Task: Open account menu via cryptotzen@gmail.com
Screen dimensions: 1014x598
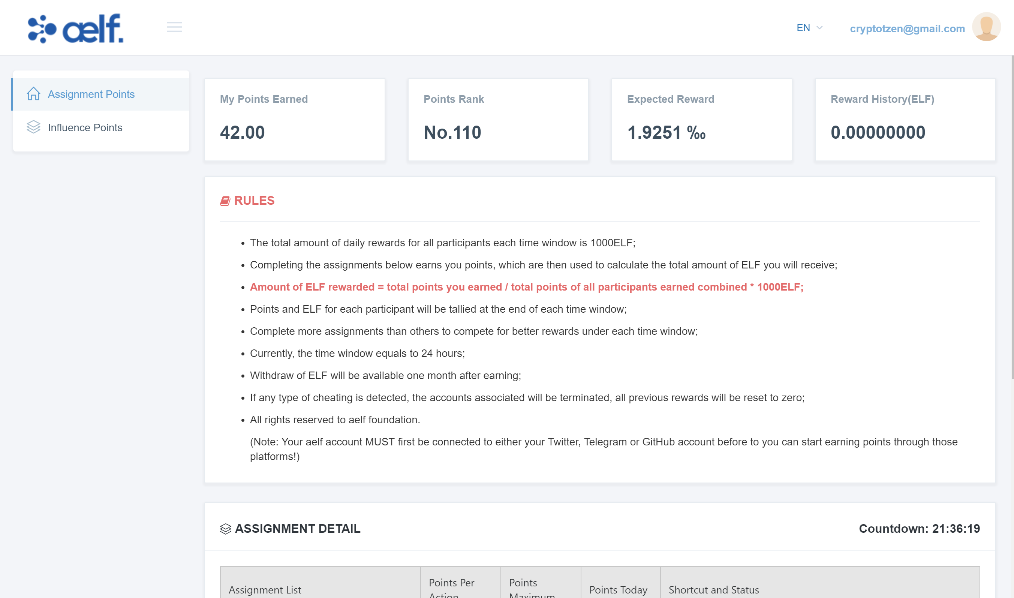Action: coord(907,28)
